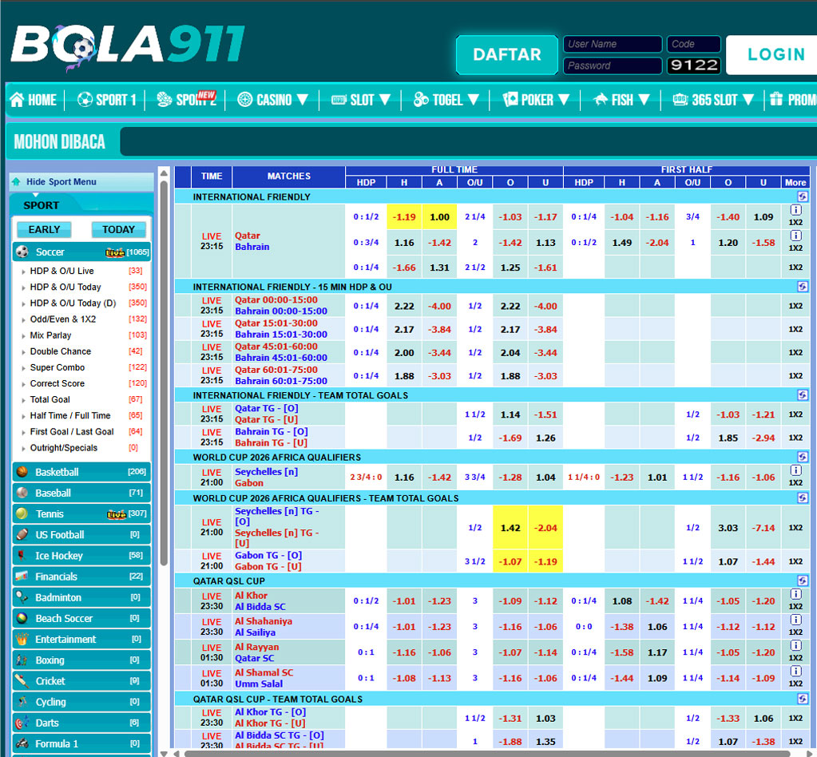Expand the 365 SLOT dropdown menu
Screen dimensions: 817x757
713,100
